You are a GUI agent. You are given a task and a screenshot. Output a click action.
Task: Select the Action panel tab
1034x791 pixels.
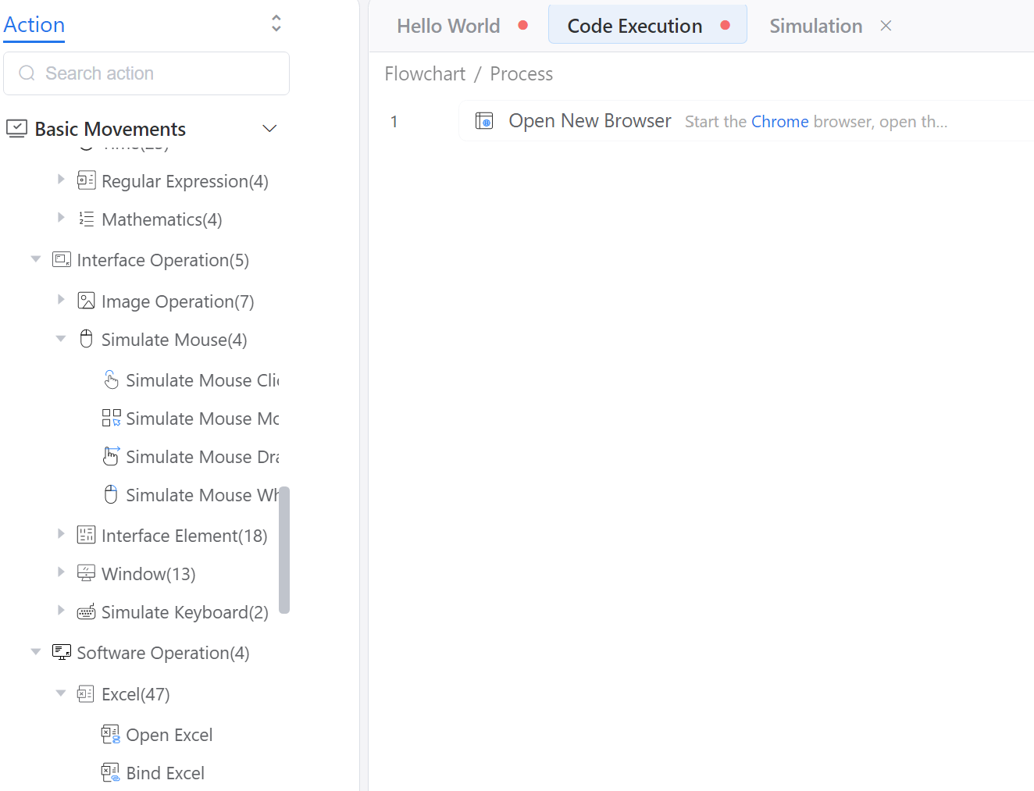[x=34, y=25]
